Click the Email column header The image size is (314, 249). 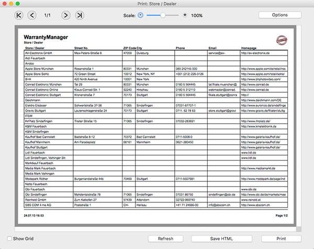point(212,48)
